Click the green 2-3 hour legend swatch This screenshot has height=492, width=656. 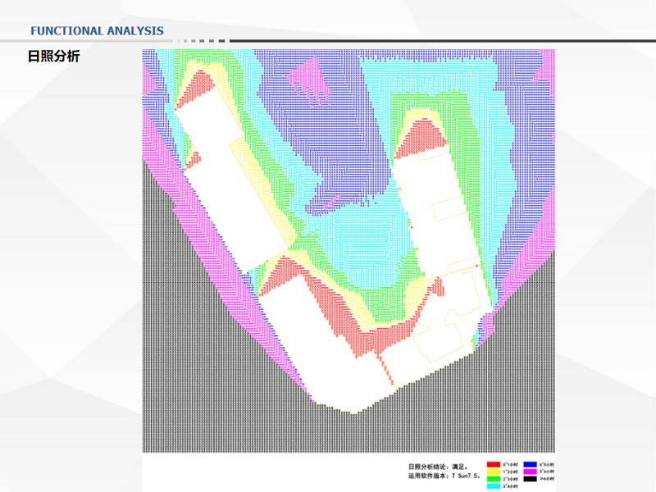click(493, 478)
